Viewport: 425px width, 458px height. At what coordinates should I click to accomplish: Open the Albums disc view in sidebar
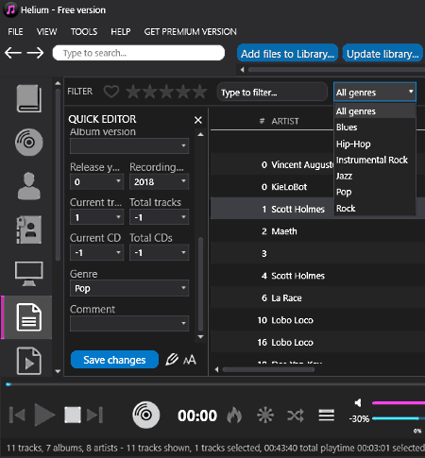[28, 142]
